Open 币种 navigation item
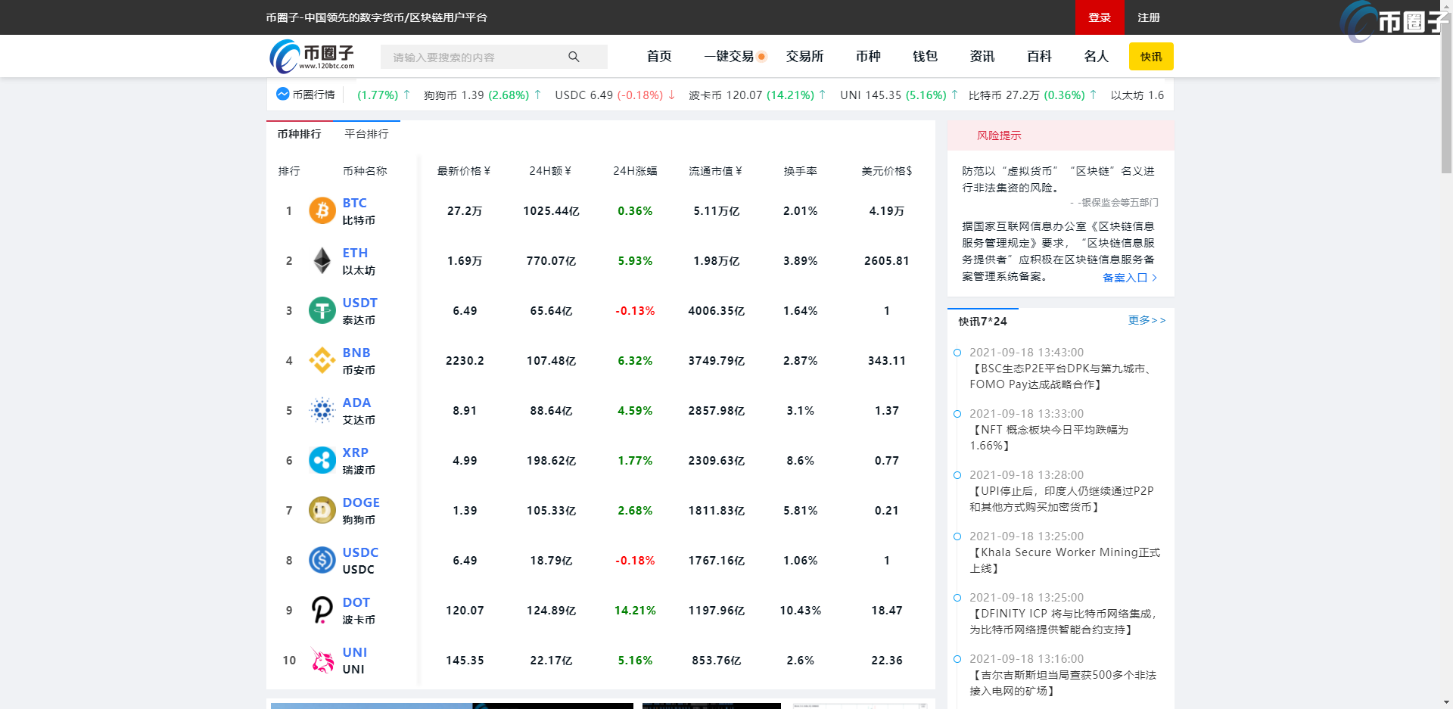This screenshot has height=709, width=1453. 868,57
